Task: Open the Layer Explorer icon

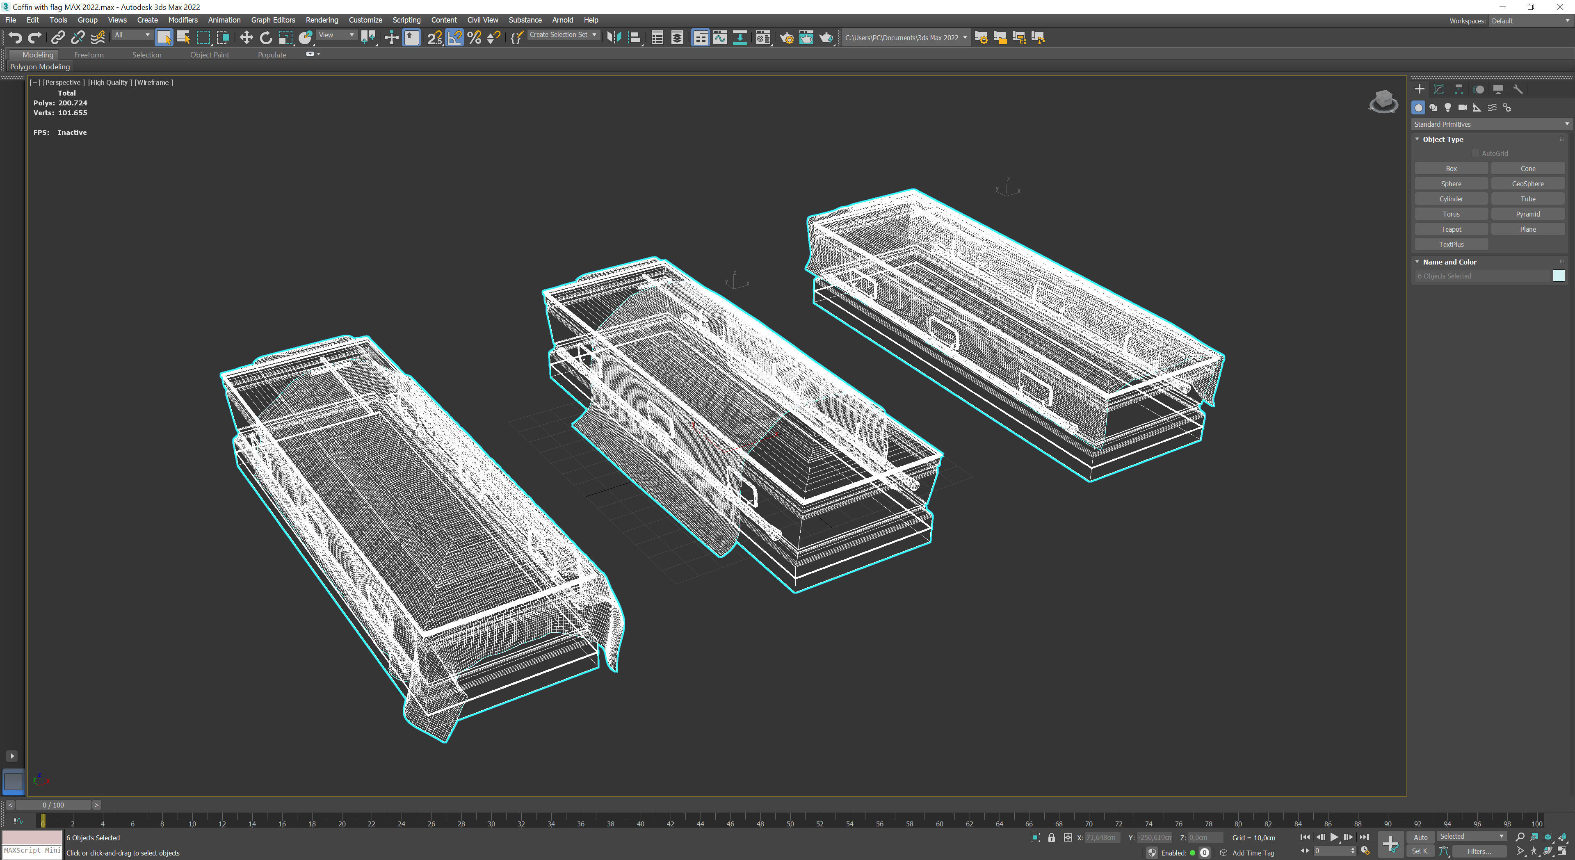Action: coord(678,38)
